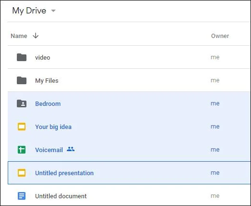
Task: Click owner 'me' in Your big idea row
Action: pyautogui.click(x=215, y=127)
